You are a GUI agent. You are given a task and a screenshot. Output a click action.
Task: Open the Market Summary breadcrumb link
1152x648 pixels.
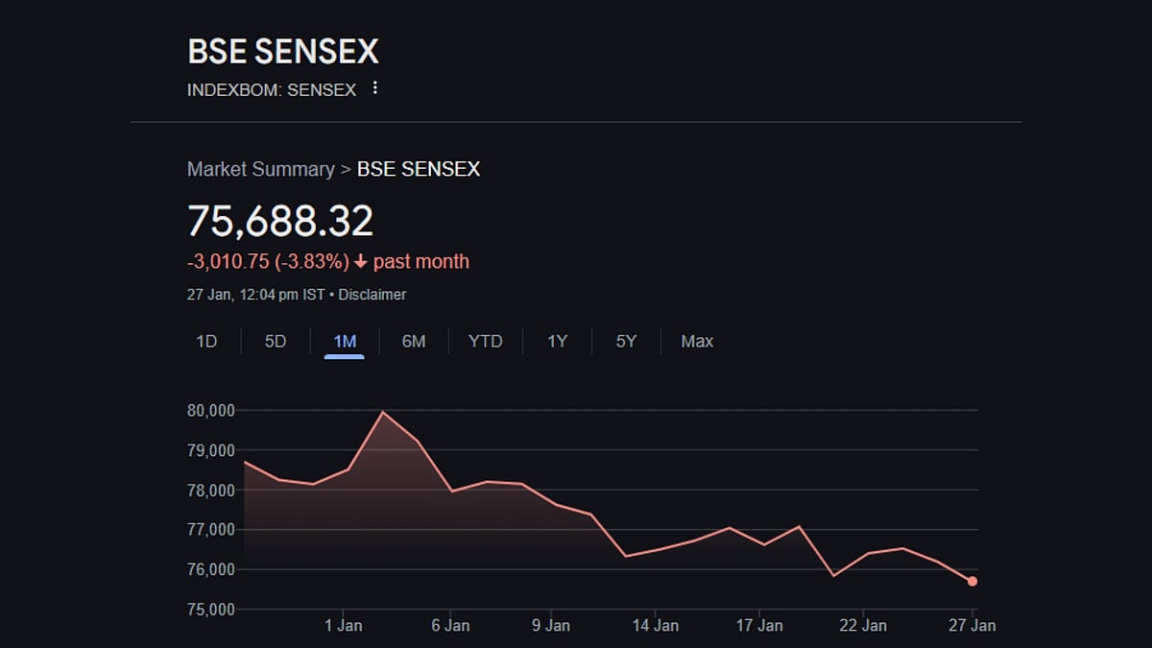coord(260,170)
